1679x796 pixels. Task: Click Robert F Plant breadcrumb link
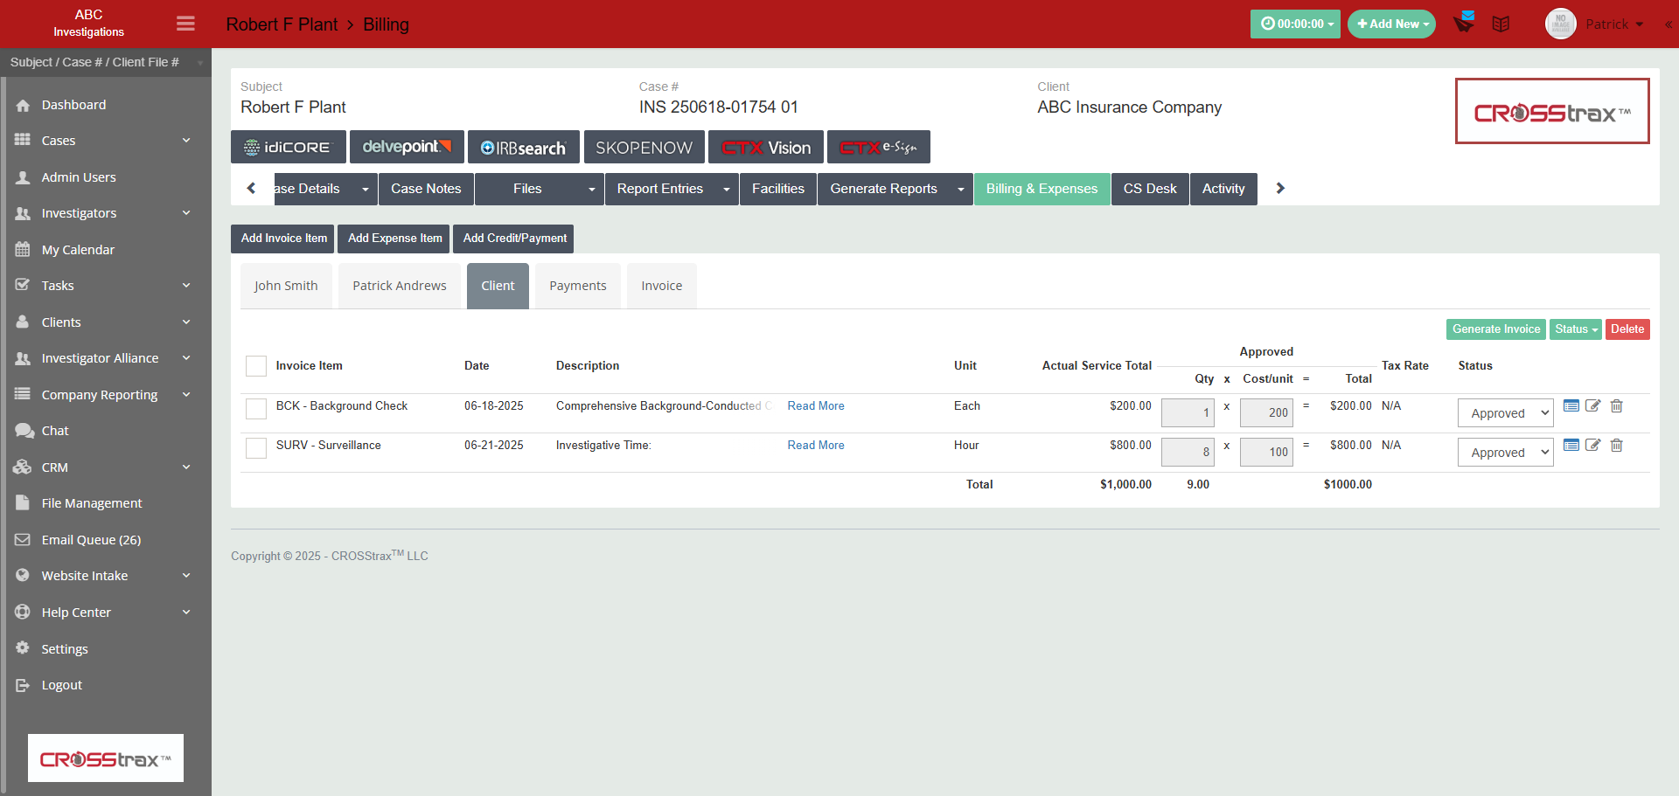tap(282, 24)
